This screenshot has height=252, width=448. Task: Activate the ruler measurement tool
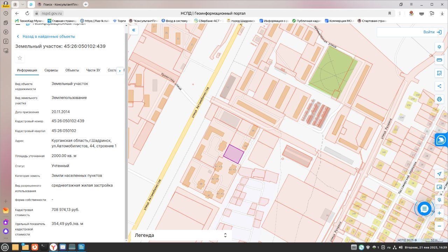click(x=439, y=60)
